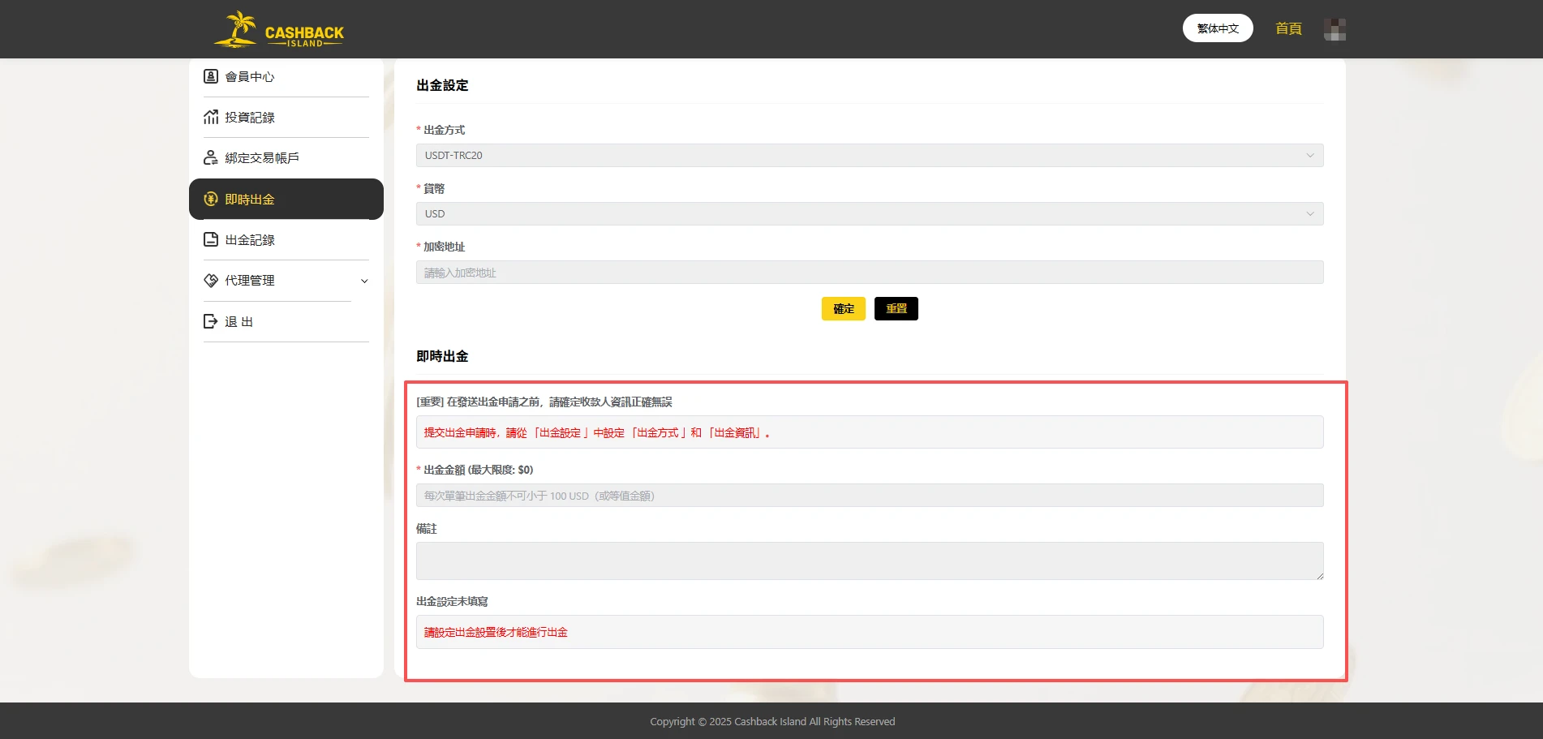Screen dimensions: 1543x739
Task: Click the 即時出金 coin icon
Action: 211,199
